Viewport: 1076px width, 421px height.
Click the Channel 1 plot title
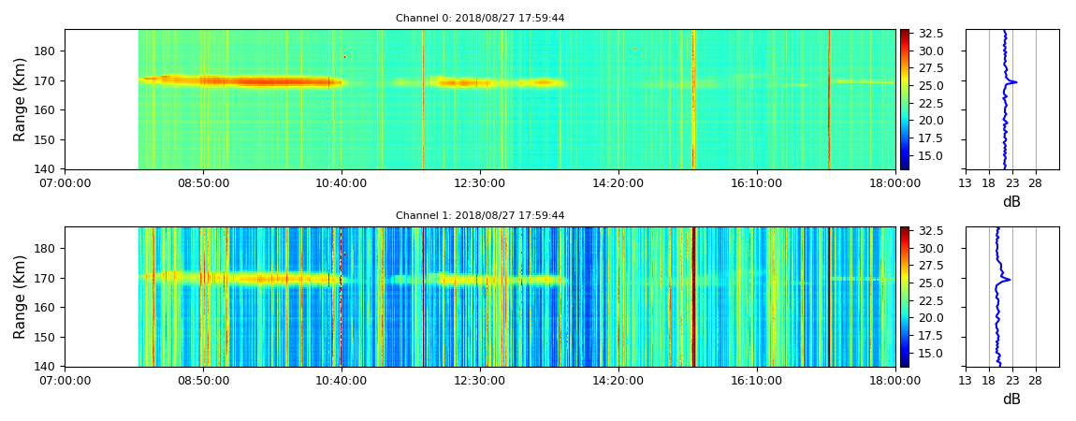tap(480, 215)
